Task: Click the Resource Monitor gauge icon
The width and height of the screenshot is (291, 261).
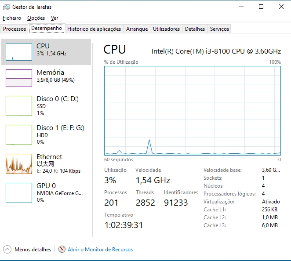Action: click(x=62, y=249)
